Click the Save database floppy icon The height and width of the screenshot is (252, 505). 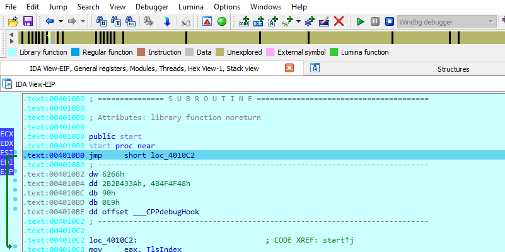click(28, 21)
